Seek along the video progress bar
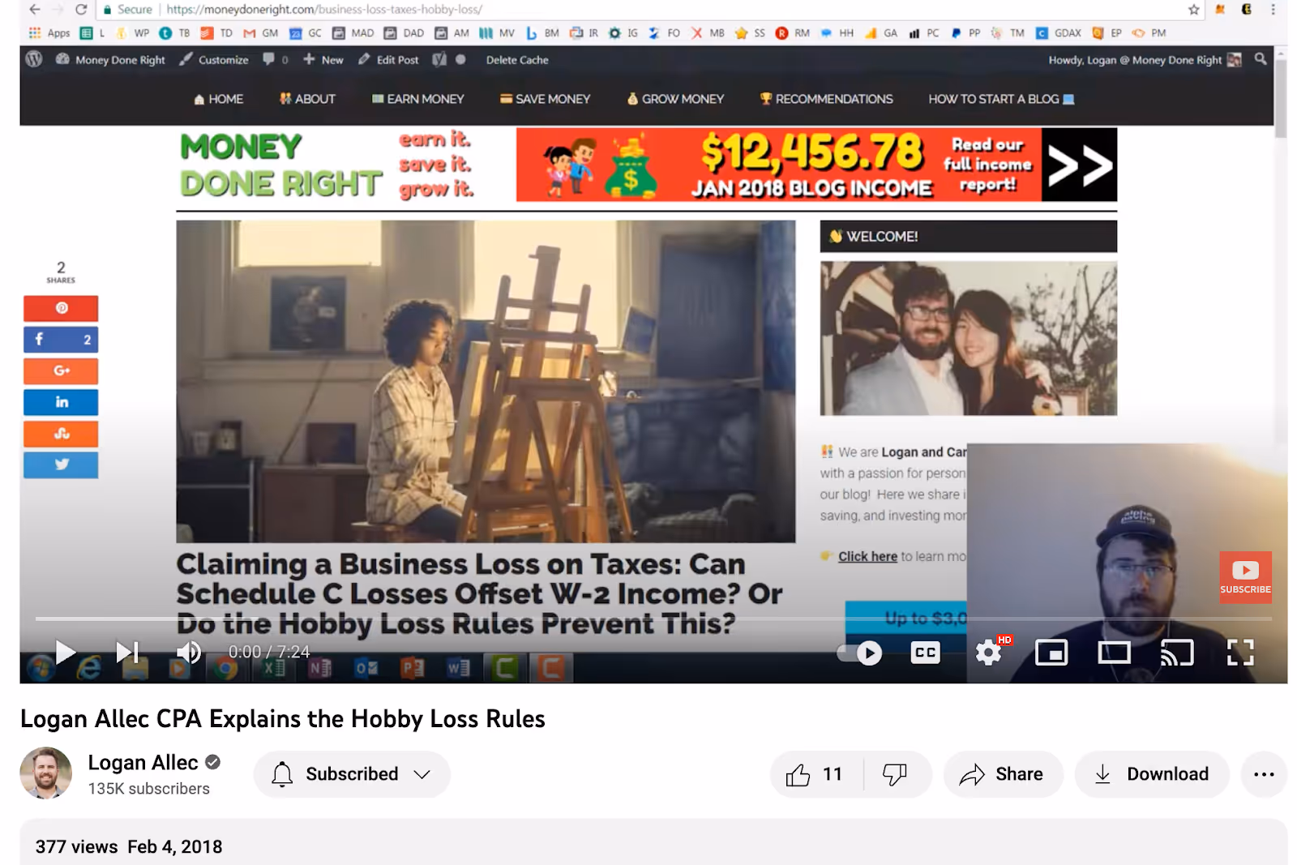Image resolution: width=1297 pixels, height=865 pixels. [x=653, y=619]
